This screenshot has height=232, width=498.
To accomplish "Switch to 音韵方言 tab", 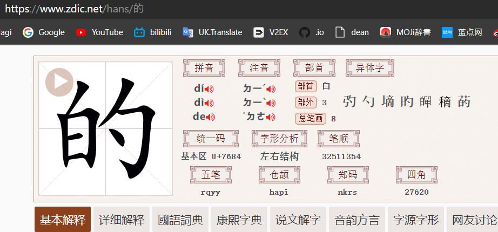I will [x=357, y=219].
